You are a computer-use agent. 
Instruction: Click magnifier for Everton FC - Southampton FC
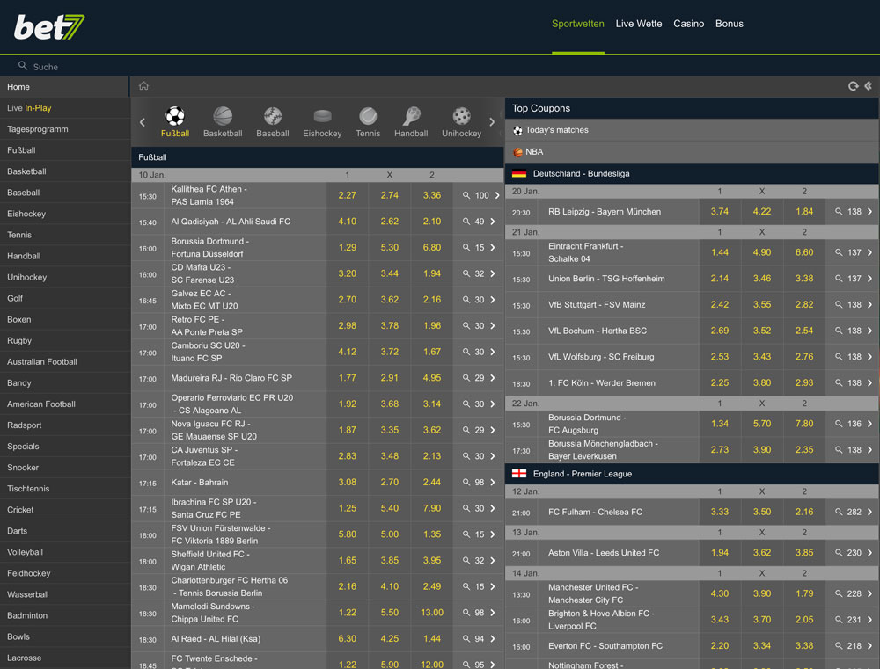(x=839, y=646)
